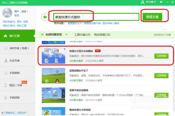Click the text 共找到59个方案

point(162,35)
